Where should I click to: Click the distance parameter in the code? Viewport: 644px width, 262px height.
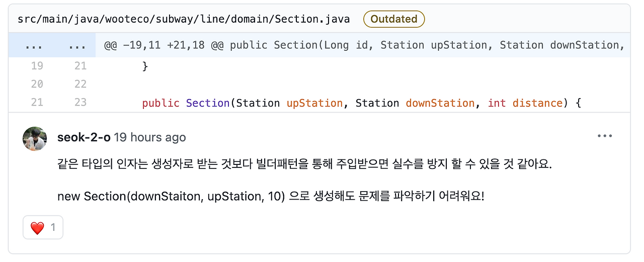click(537, 103)
